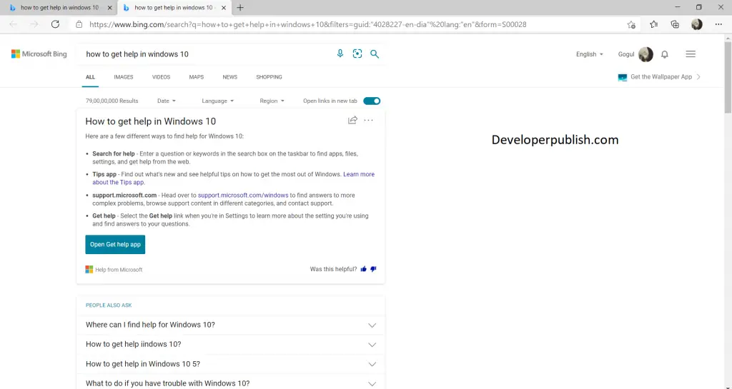The height and width of the screenshot is (389, 732).
Task: Click the How to get help in Windows 10 heading
Action: [150, 121]
